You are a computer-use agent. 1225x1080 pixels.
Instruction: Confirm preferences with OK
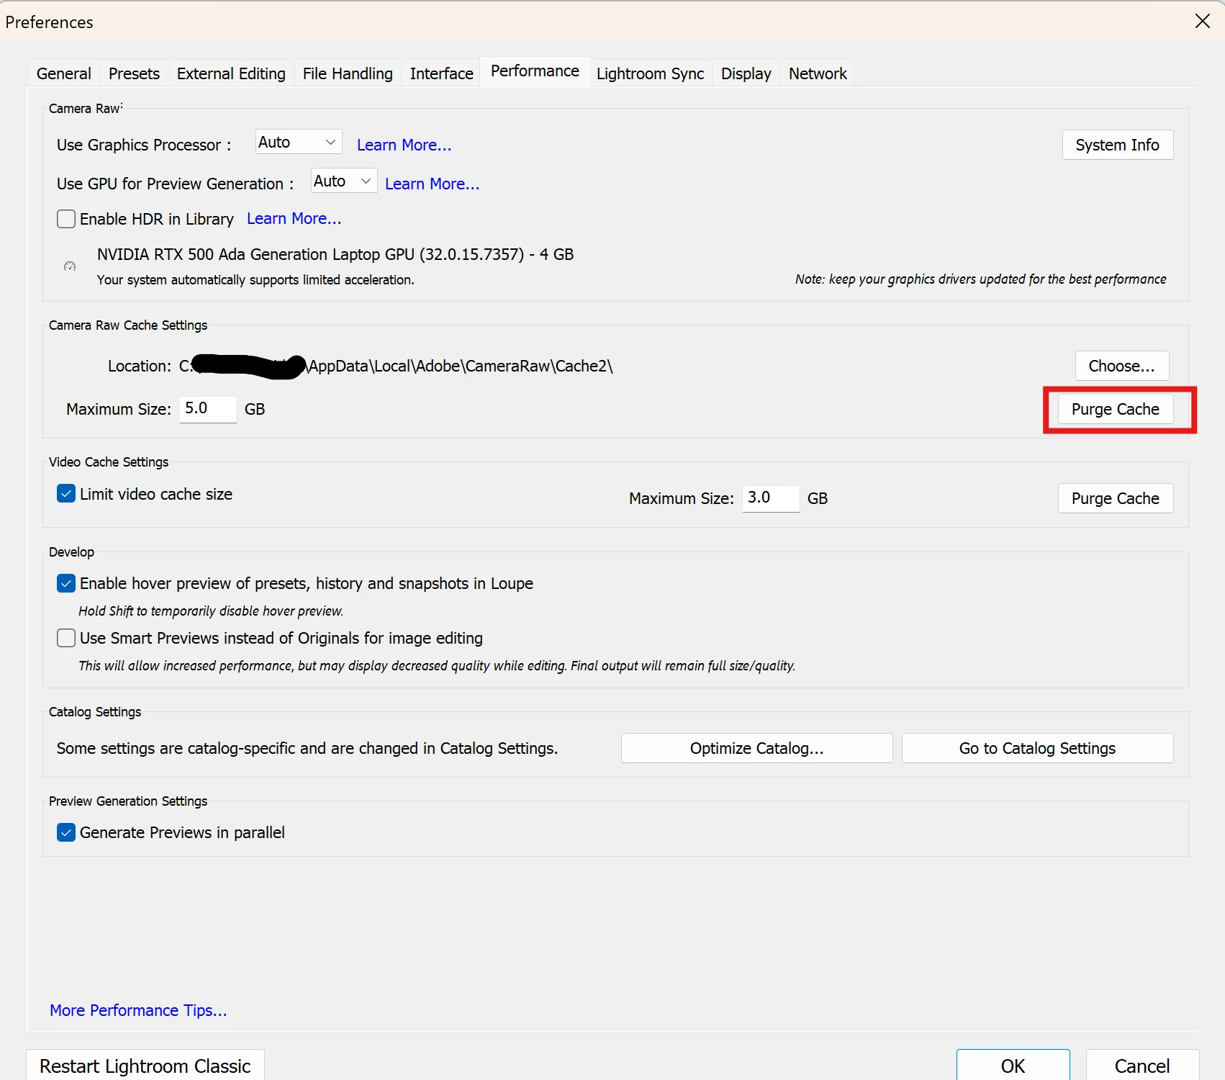point(1013,1066)
